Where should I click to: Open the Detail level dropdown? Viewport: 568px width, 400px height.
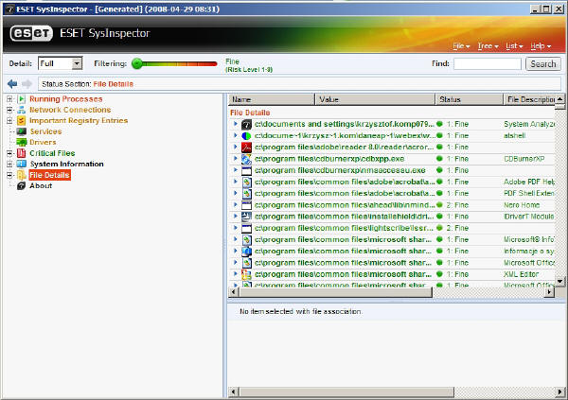(77, 63)
